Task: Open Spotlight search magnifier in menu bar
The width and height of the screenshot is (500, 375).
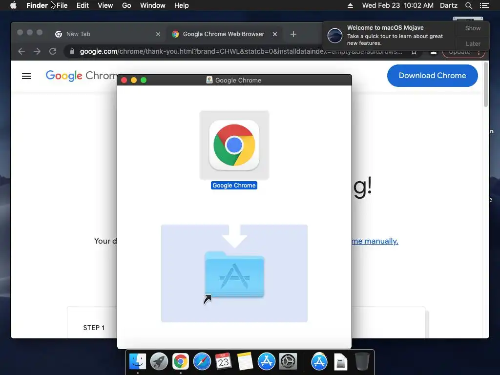Action: point(468,5)
